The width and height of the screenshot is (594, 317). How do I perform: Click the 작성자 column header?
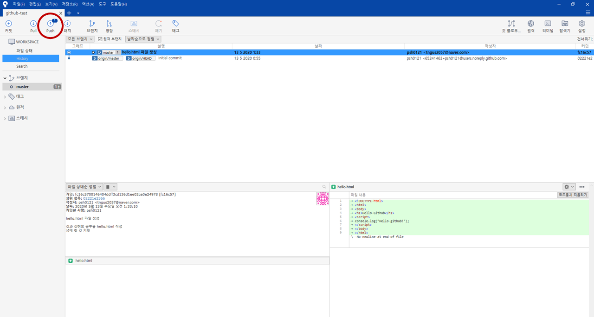[490, 46]
